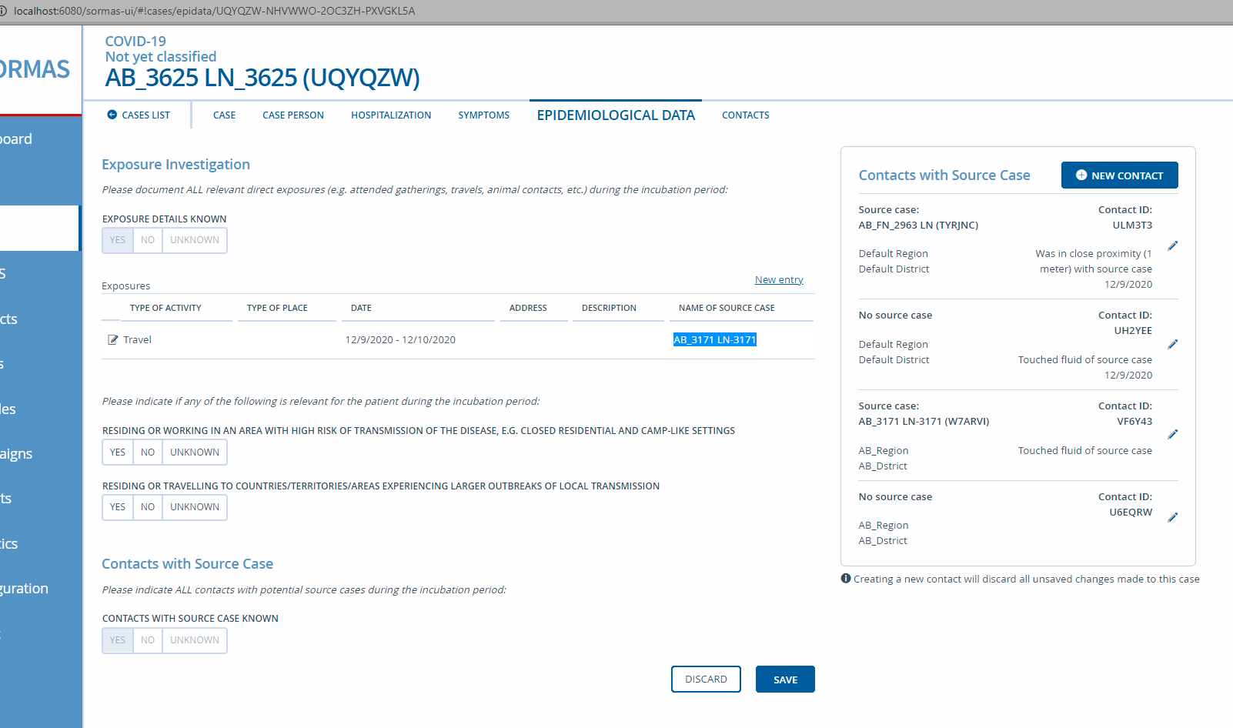The height and width of the screenshot is (728, 1233).
Task: Click the Not yet classified status text
Action: pos(161,57)
